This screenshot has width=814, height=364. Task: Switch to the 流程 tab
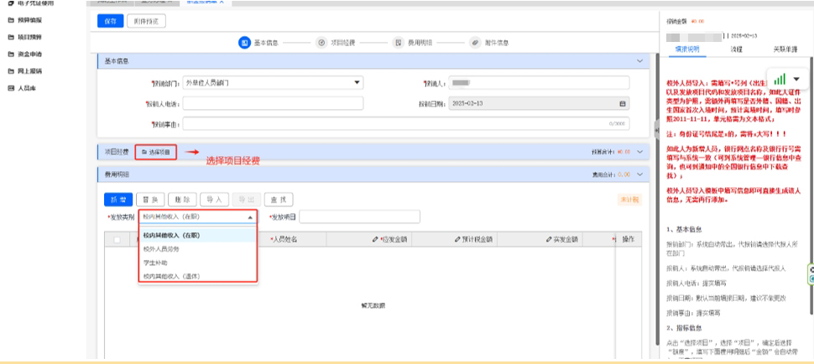point(736,49)
